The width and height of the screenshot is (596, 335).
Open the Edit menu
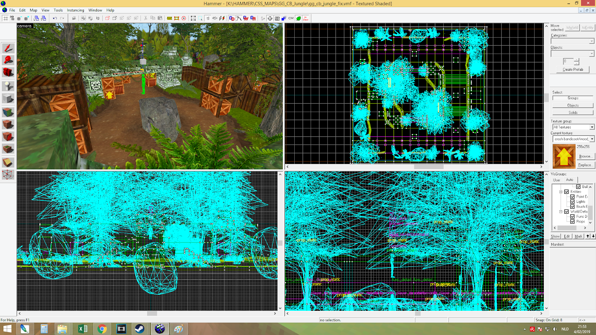22,10
